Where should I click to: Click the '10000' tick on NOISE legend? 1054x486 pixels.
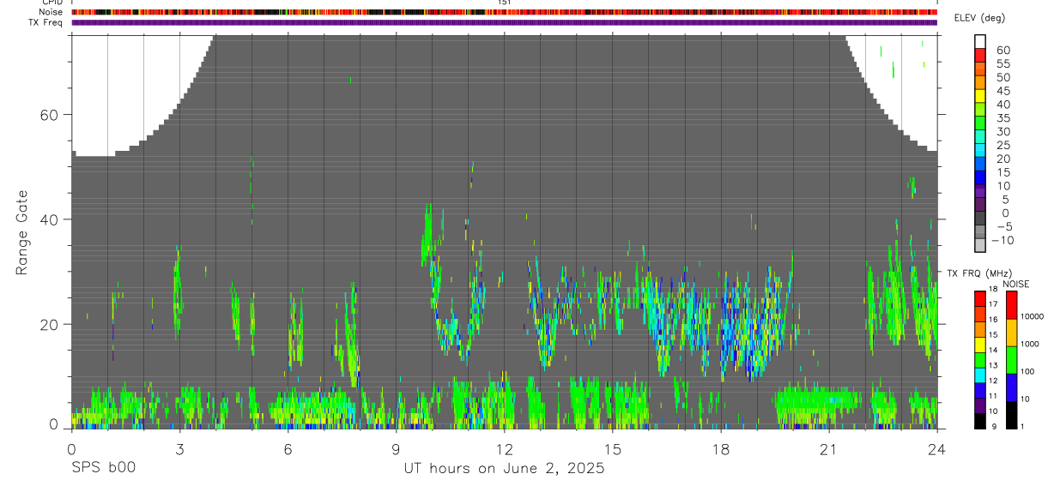1032,317
